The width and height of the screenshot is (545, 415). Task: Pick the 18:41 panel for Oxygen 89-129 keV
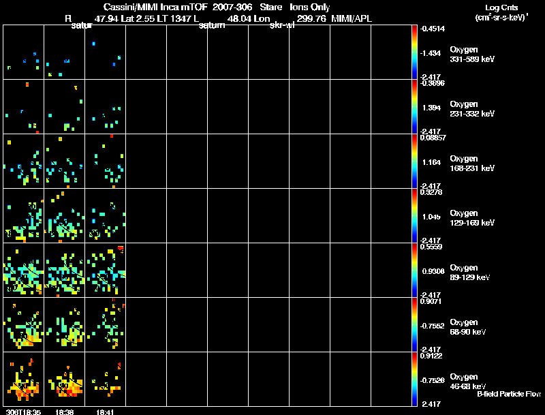pos(106,271)
